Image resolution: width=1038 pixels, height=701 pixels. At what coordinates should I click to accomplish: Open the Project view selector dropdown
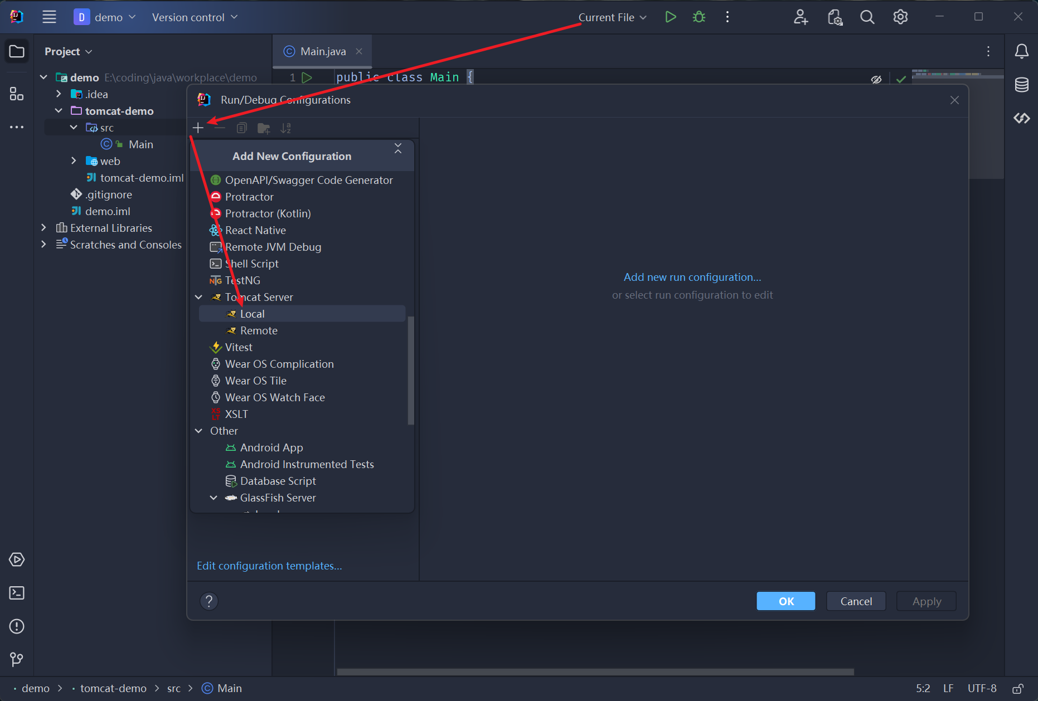point(68,51)
